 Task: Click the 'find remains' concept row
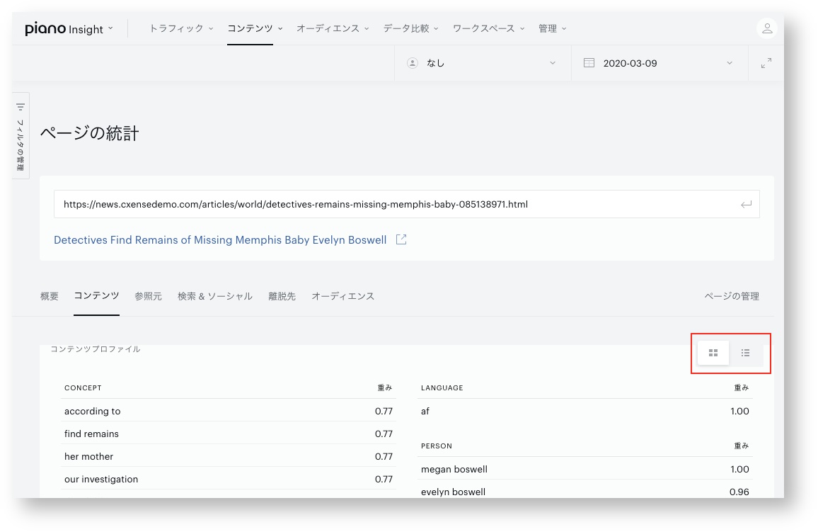pos(228,434)
